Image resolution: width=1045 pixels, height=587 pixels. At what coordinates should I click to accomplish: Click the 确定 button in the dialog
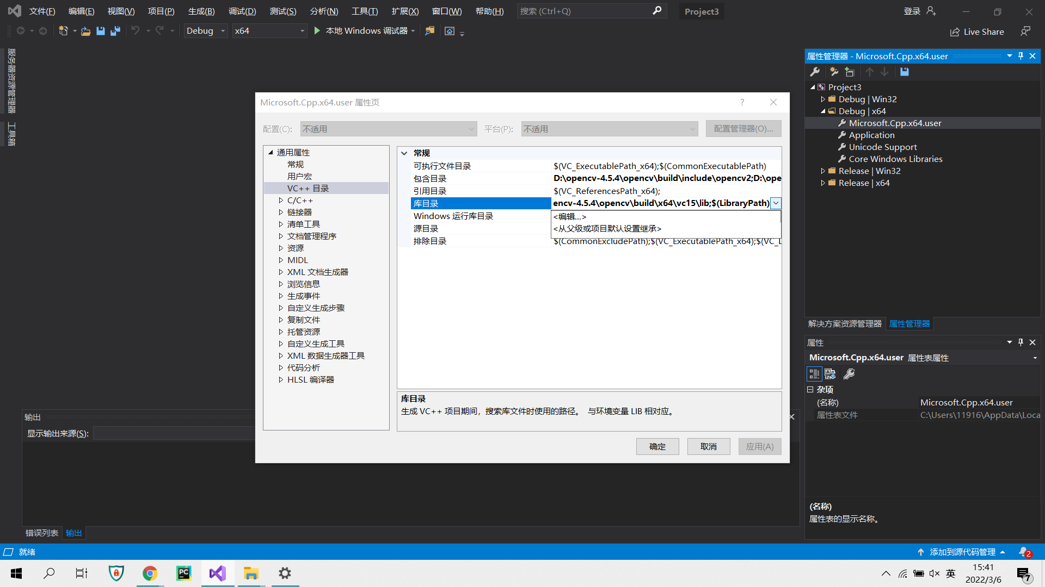(x=657, y=446)
